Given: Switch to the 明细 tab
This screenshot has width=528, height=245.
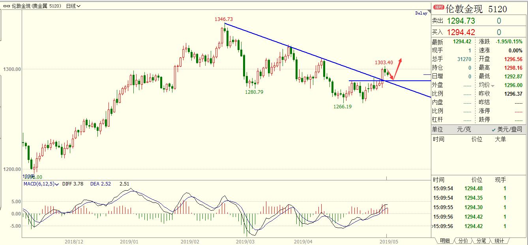Looking at the screenshot, I should [444, 241].
